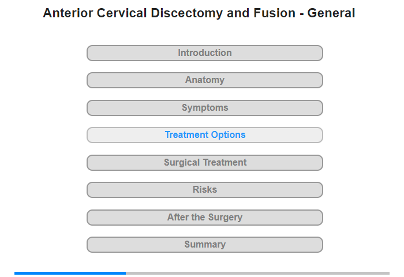Click the blue filled portion of progress bar
The width and height of the screenshot is (404, 277).
coord(70,273)
